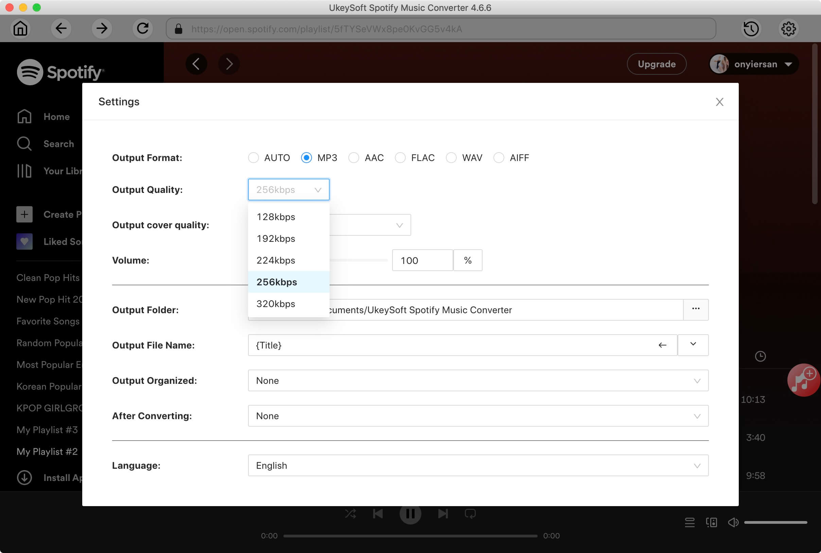
Task: Select the WAV output format radio button
Action: [451, 158]
